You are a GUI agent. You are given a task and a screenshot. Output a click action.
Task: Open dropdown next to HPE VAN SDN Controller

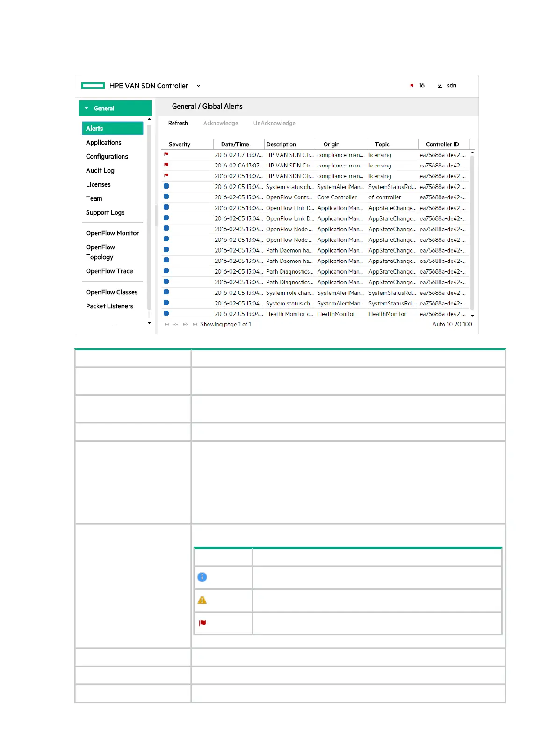coord(198,86)
